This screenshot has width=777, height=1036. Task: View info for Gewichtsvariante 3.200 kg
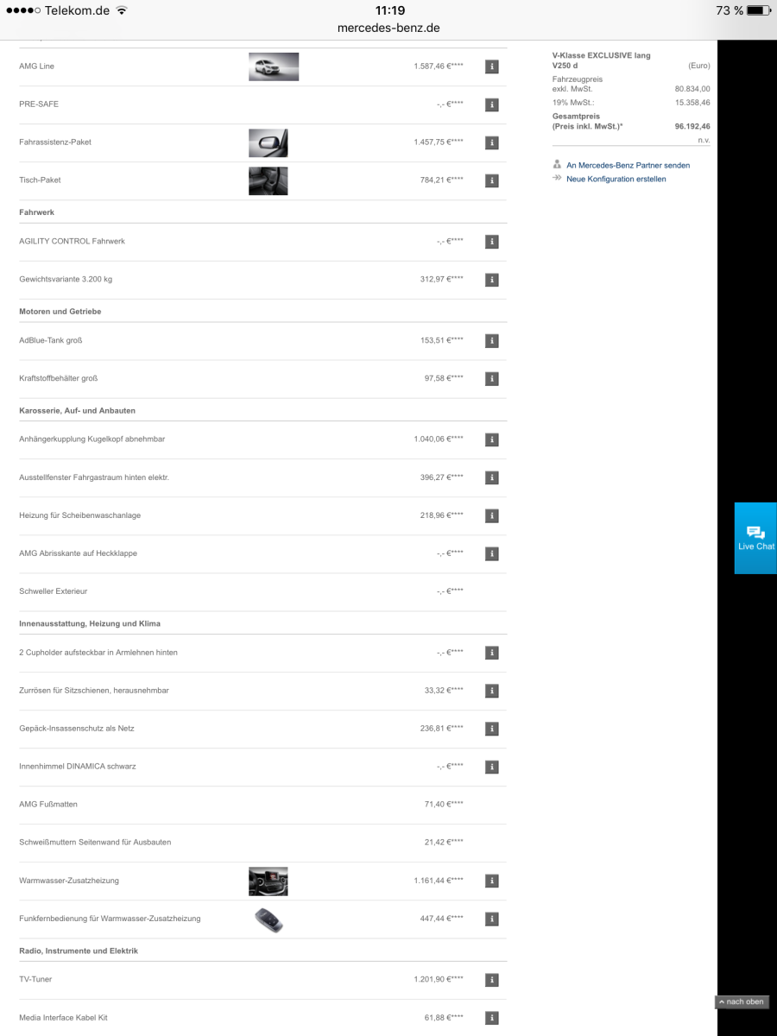click(x=491, y=280)
